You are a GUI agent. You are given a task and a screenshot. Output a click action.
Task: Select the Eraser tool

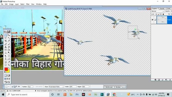tap(5, 50)
